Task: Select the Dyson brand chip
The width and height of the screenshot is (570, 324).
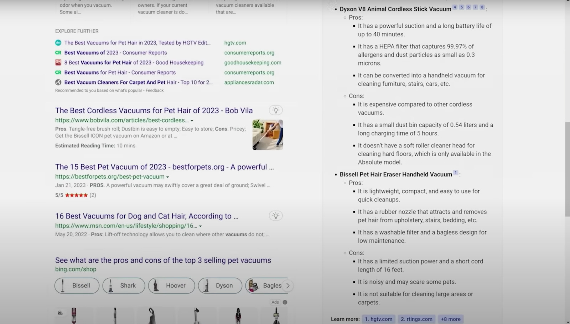Action: coord(220,286)
